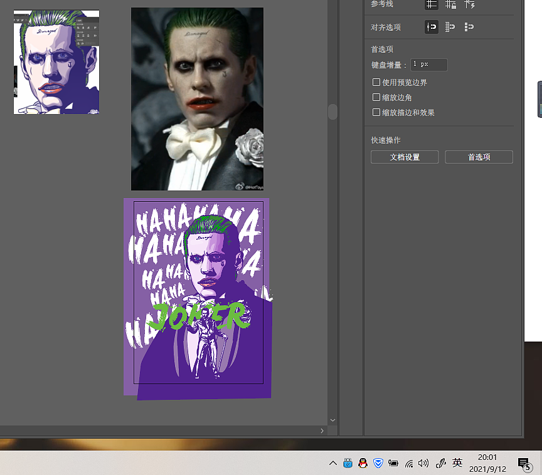Click the horizontal scroll right arrow

tap(322, 431)
